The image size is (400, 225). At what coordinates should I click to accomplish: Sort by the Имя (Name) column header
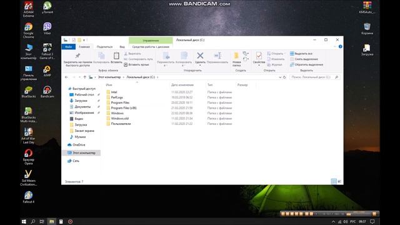(x=109, y=85)
